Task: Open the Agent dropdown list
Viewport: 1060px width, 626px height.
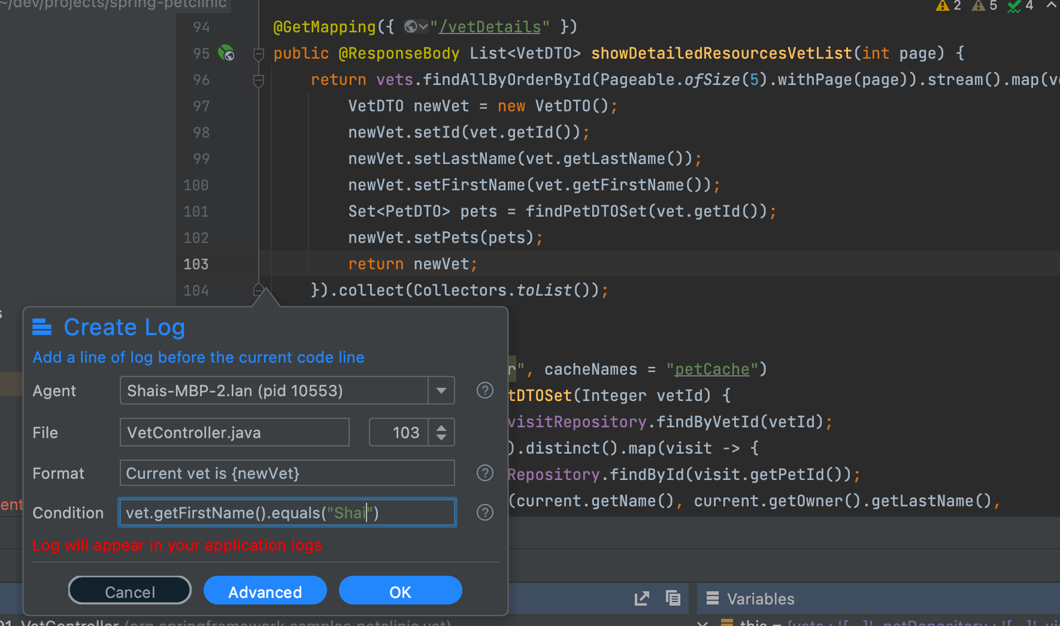Action: 441,391
